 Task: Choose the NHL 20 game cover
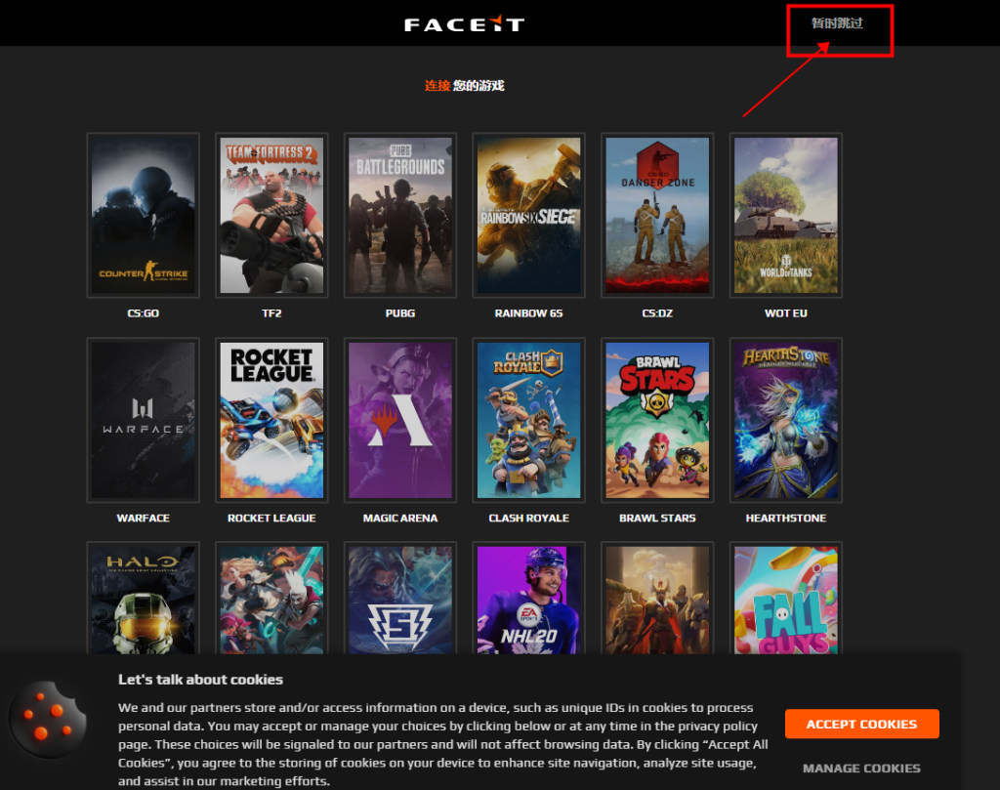(528, 598)
